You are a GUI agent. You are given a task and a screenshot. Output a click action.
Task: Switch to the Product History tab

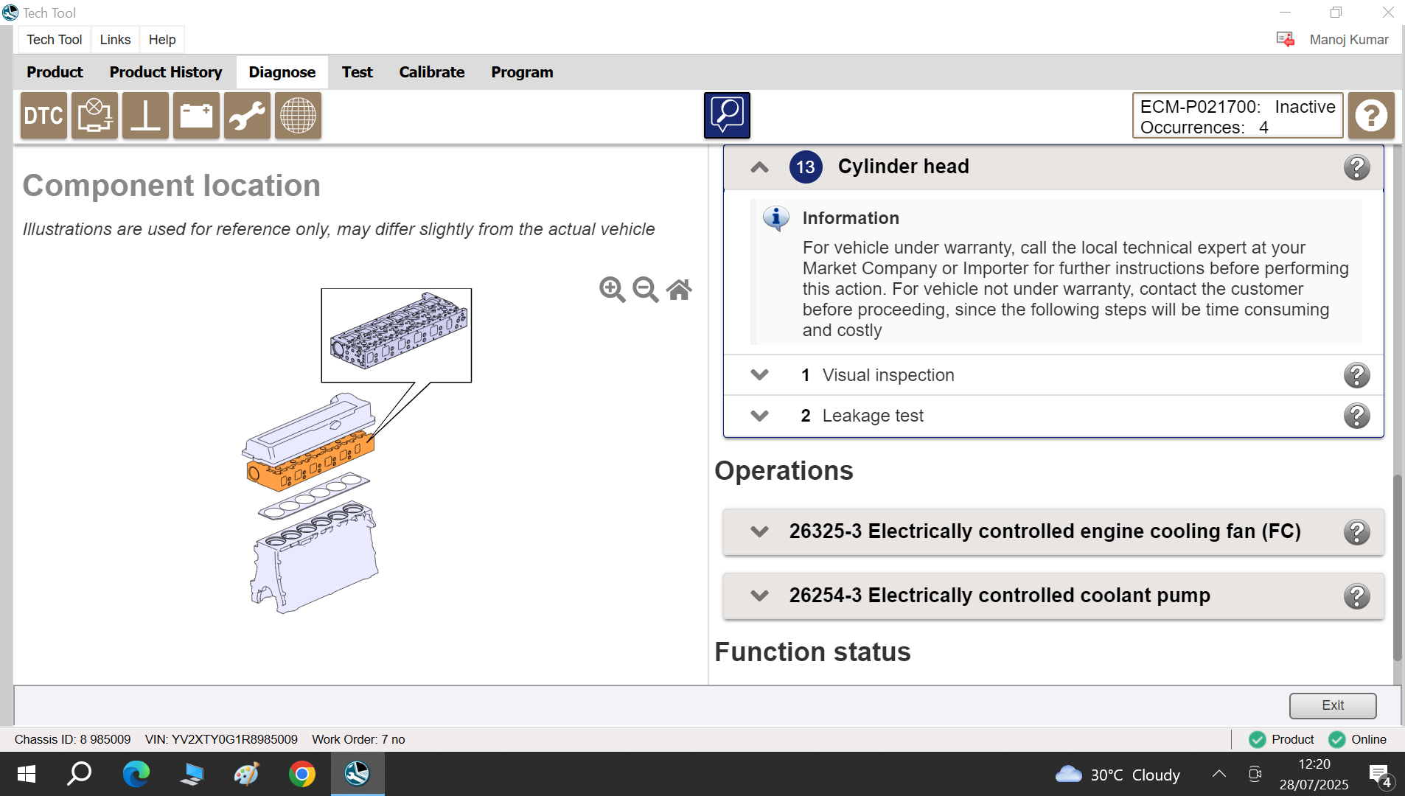coord(165,72)
